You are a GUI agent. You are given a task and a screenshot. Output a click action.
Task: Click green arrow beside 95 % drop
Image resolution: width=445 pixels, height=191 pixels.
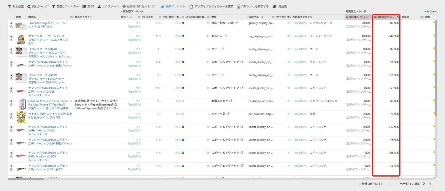[x=183, y=23]
